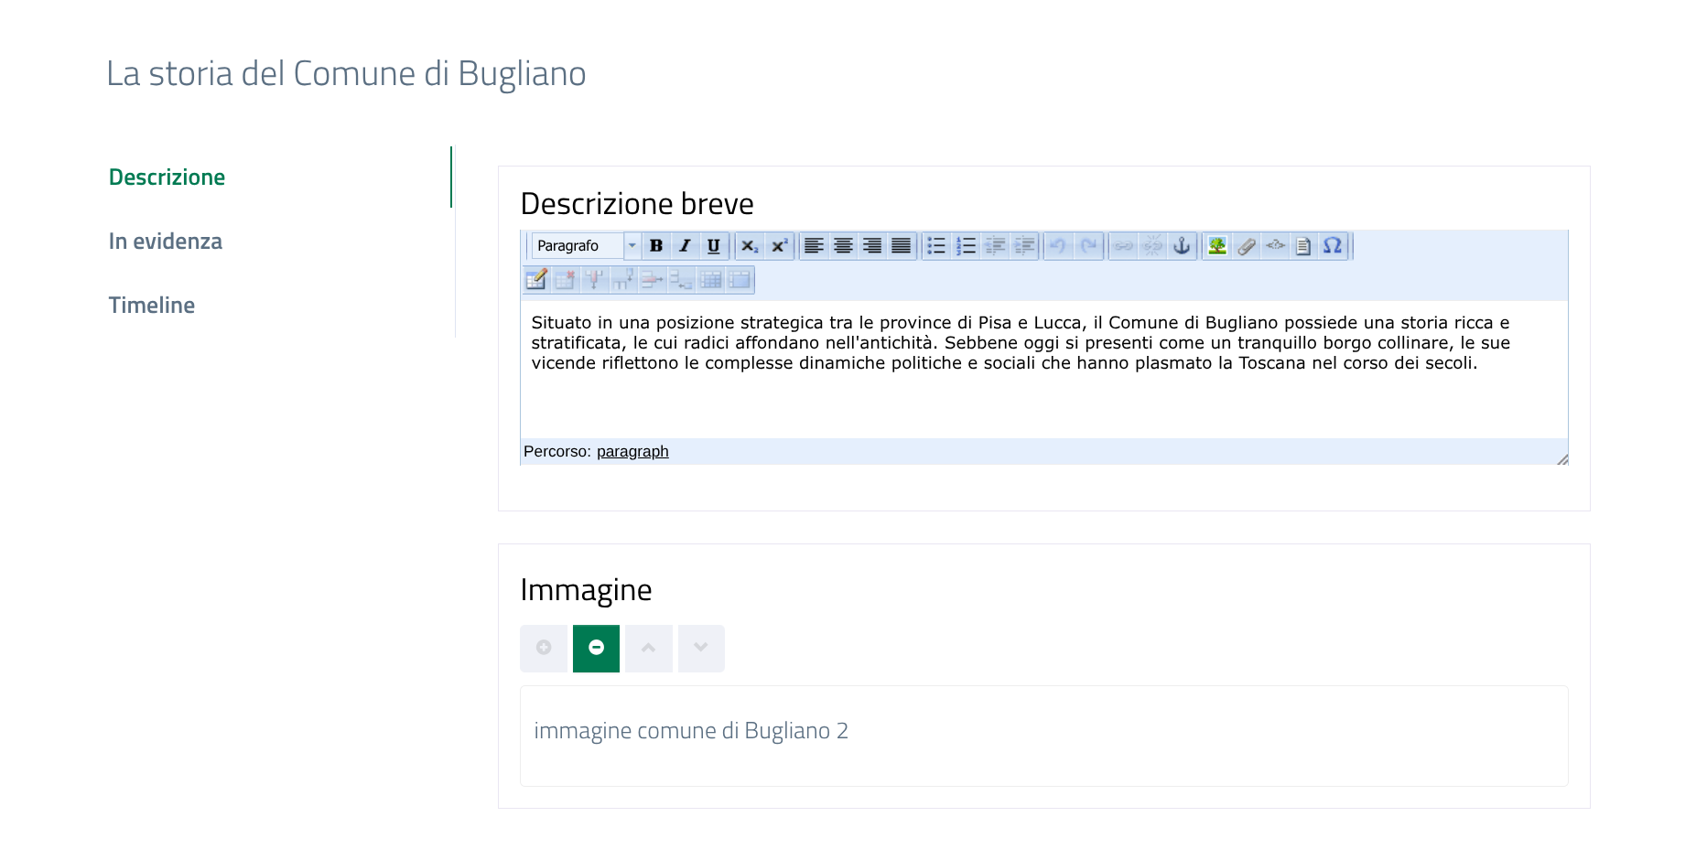Viewport: 1707px width, 860px height.
Task: Justify text with the full-justify icon
Action: point(902,246)
